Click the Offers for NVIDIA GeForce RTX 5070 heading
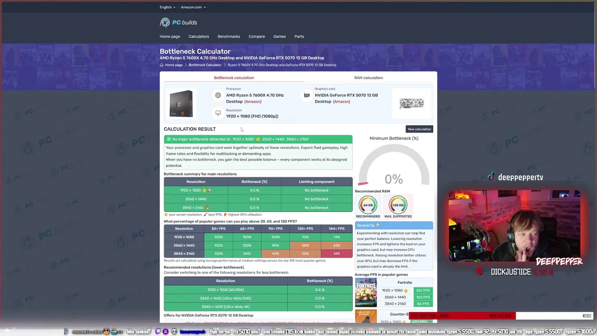 [208, 315]
